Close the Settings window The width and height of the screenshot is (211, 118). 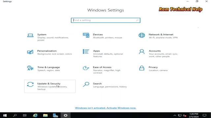click(x=206, y=1)
